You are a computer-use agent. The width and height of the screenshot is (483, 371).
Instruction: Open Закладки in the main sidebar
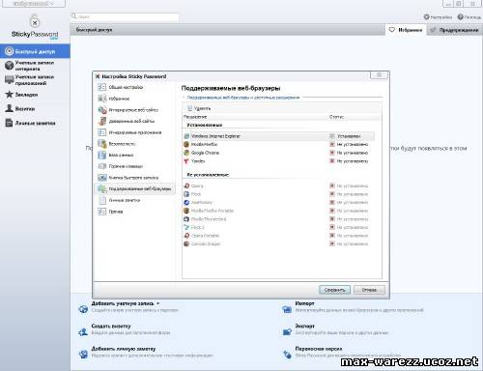click(35, 95)
